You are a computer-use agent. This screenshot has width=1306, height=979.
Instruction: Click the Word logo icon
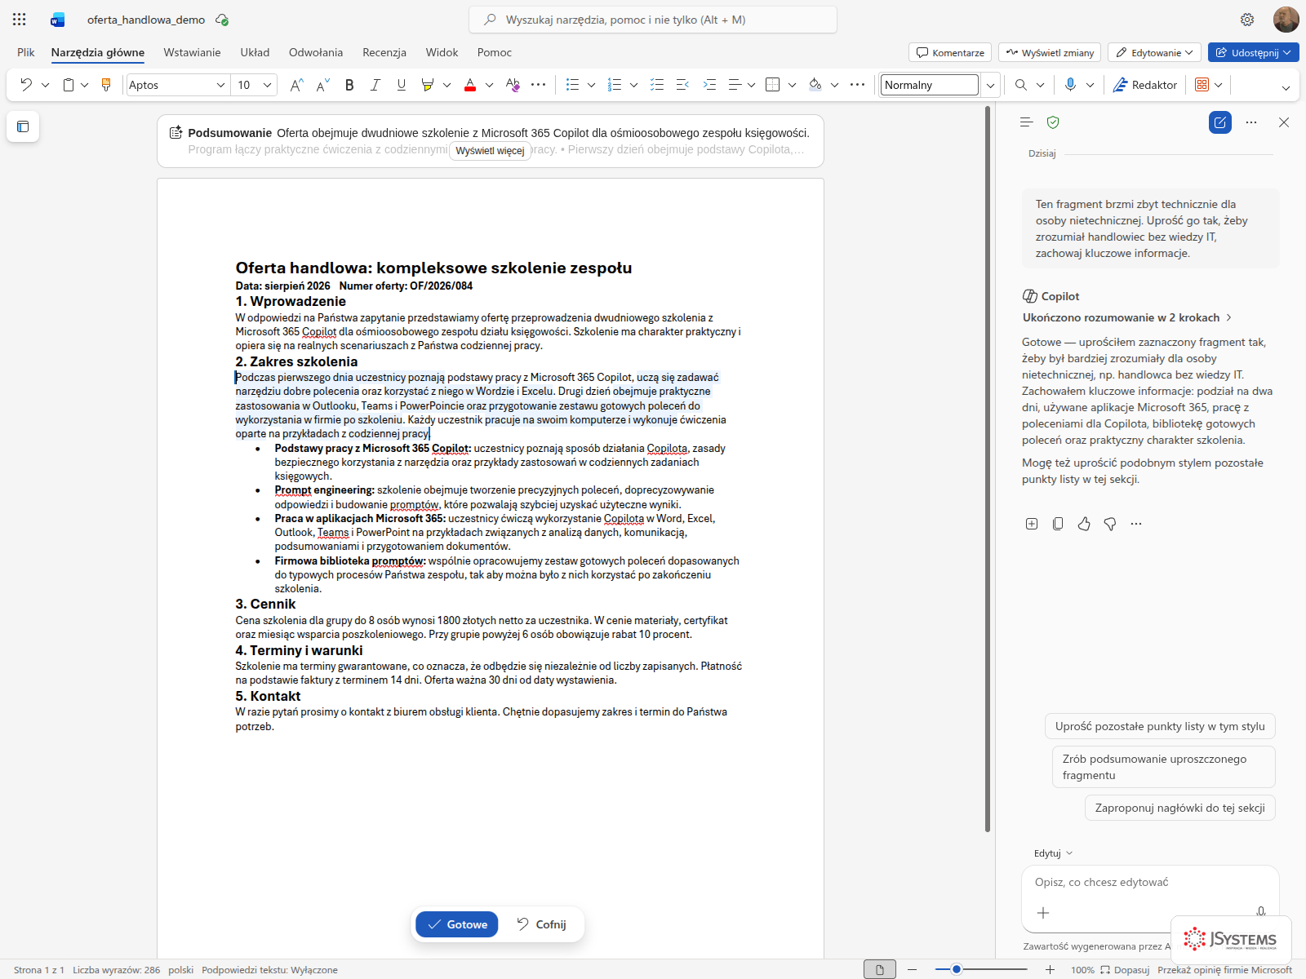(x=57, y=20)
